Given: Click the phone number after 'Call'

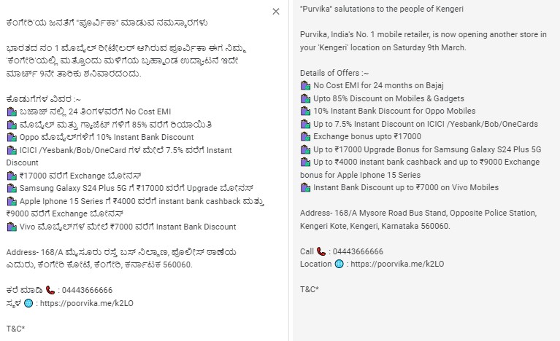Looking at the screenshot, I should 356,251.
